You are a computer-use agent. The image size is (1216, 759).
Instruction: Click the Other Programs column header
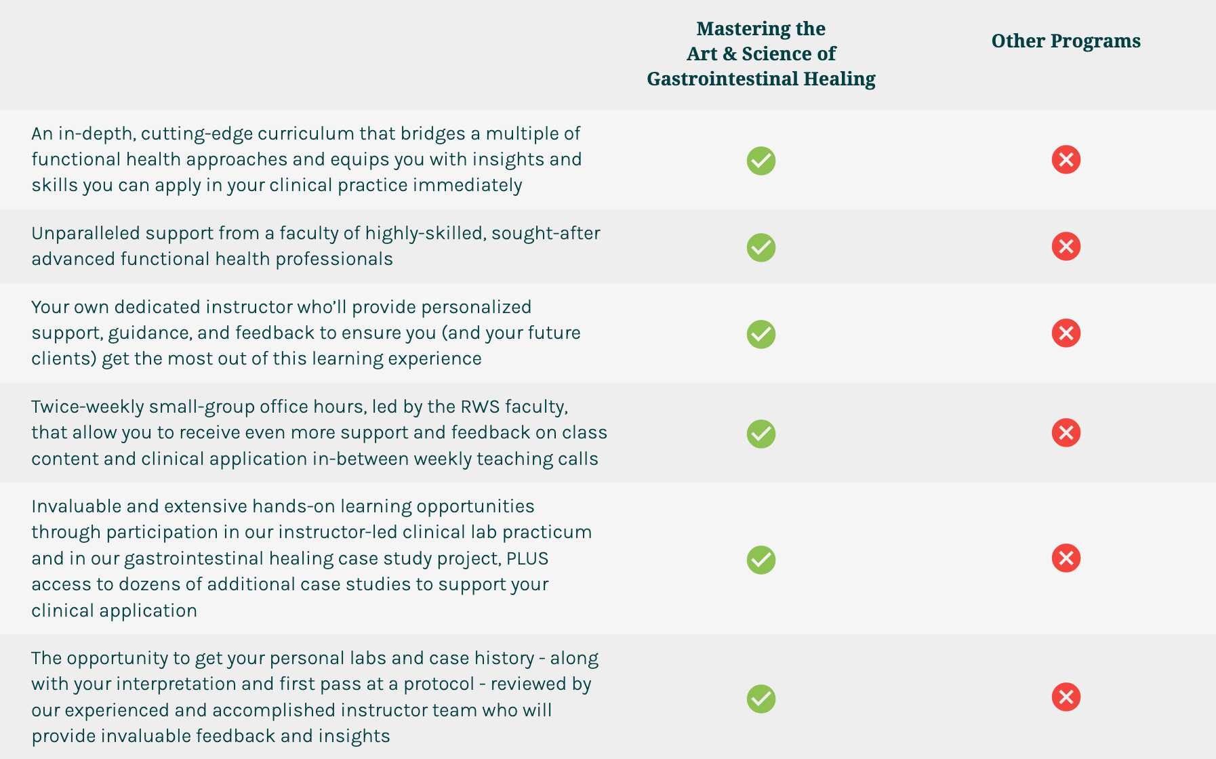point(1066,41)
